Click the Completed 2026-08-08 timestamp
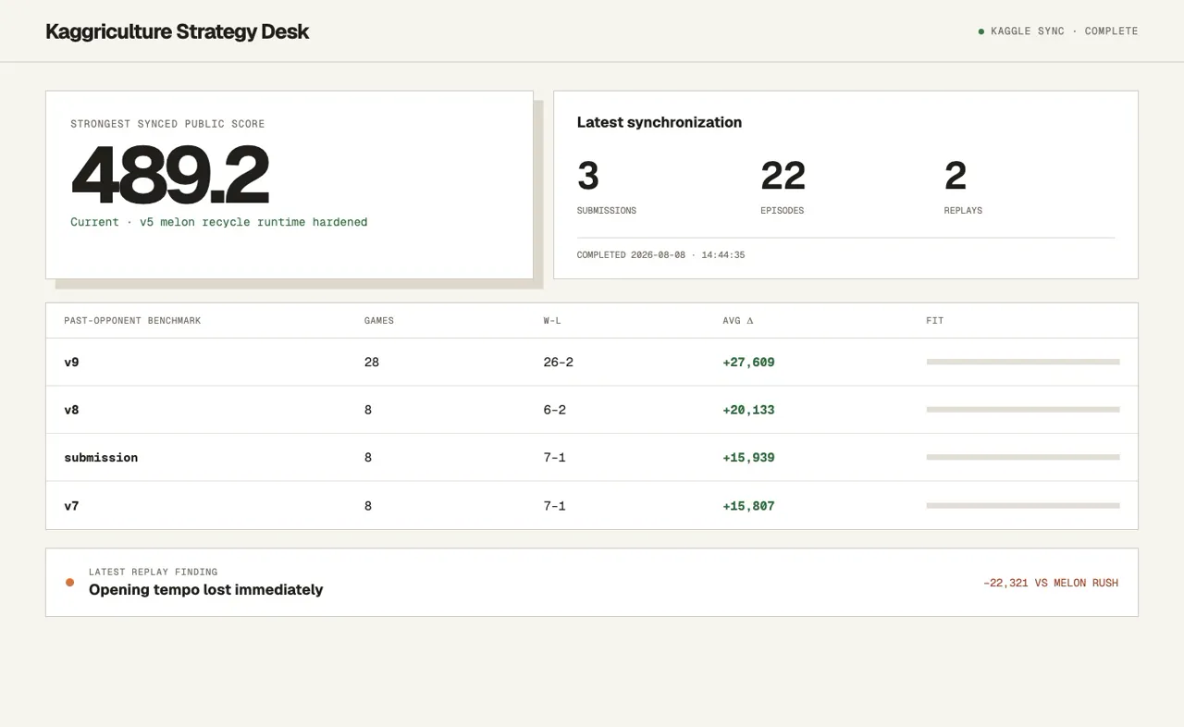Screen dimensions: 1184x727 [660, 255]
